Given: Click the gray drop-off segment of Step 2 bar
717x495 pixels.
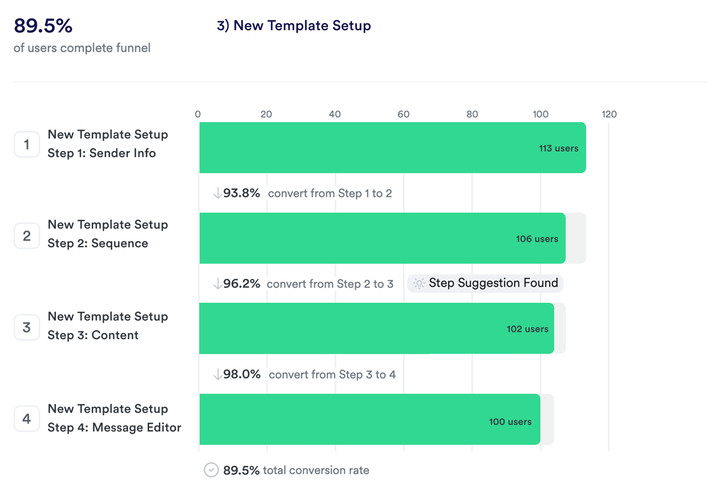Looking at the screenshot, I should pos(576,238).
